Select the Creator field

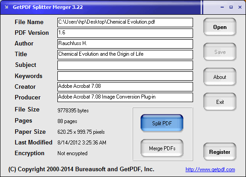coord(125,86)
